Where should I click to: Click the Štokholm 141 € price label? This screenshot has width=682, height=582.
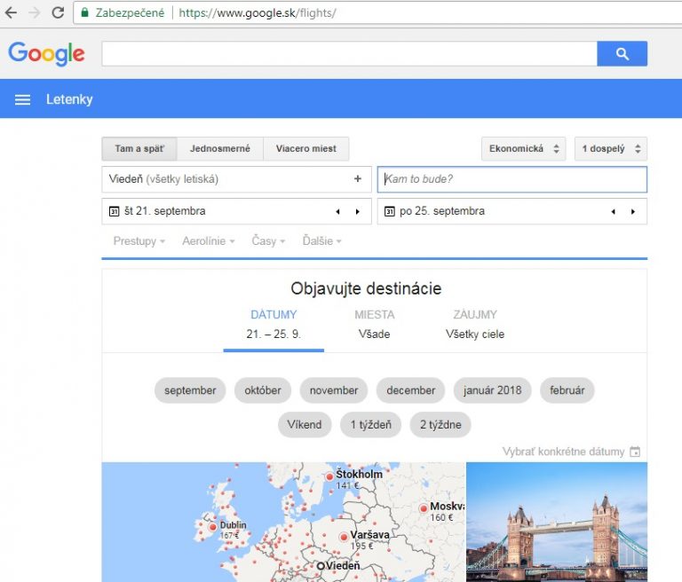click(347, 485)
